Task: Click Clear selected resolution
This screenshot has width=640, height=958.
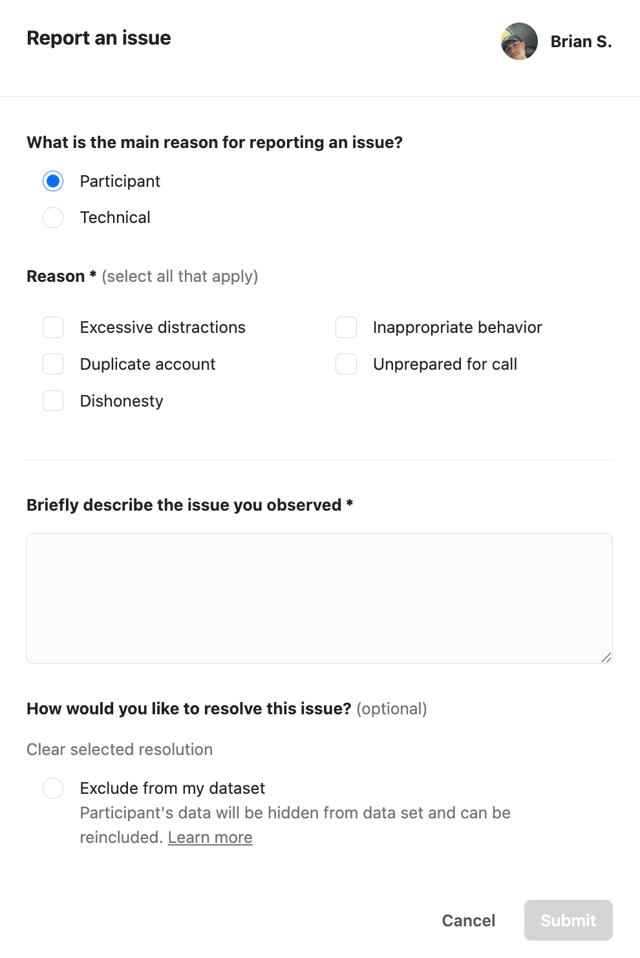Action: (x=120, y=749)
